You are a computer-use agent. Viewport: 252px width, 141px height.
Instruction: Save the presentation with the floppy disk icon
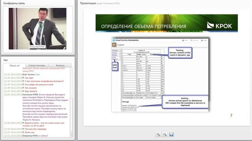[x=171, y=134]
